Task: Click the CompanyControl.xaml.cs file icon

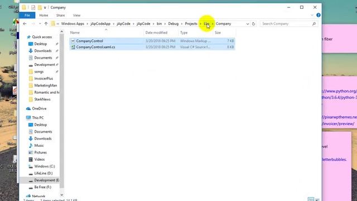Action: (x=73, y=47)
